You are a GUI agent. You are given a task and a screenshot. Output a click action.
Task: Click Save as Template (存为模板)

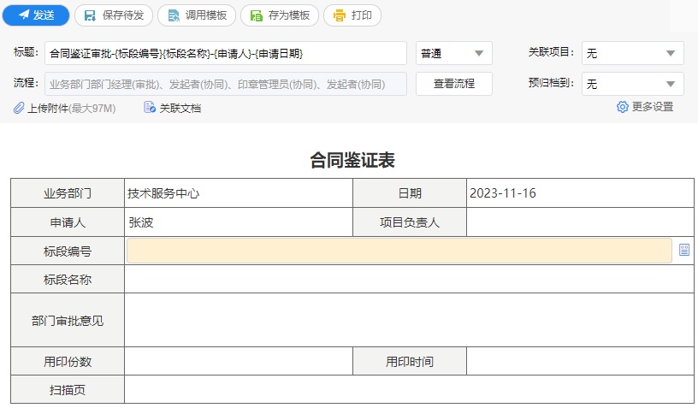[x=279, y=15]
